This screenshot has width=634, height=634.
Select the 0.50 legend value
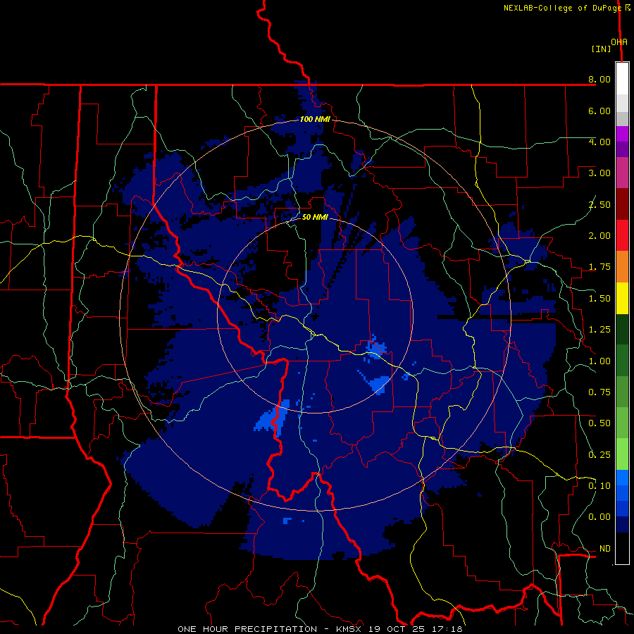[x=599, y=423]
